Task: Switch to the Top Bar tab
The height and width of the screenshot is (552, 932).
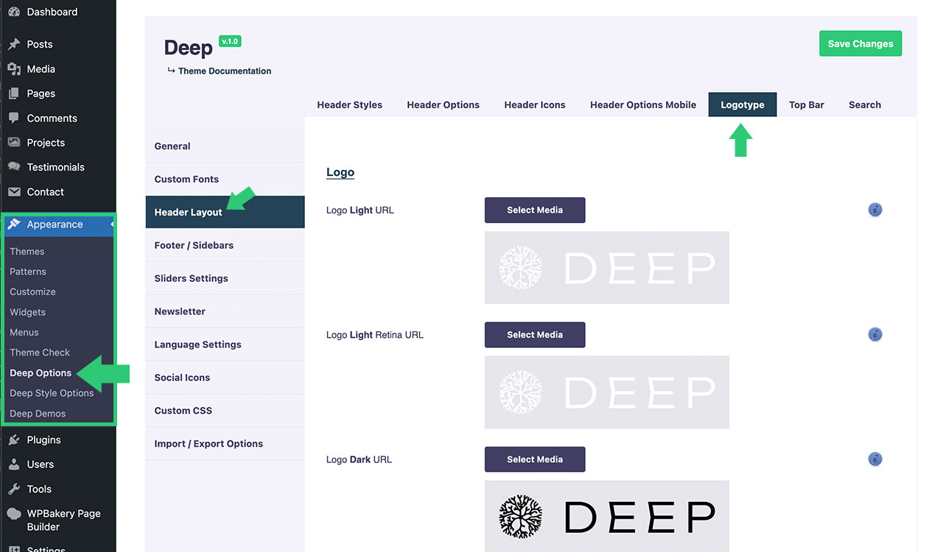Action: coord(806,105)
